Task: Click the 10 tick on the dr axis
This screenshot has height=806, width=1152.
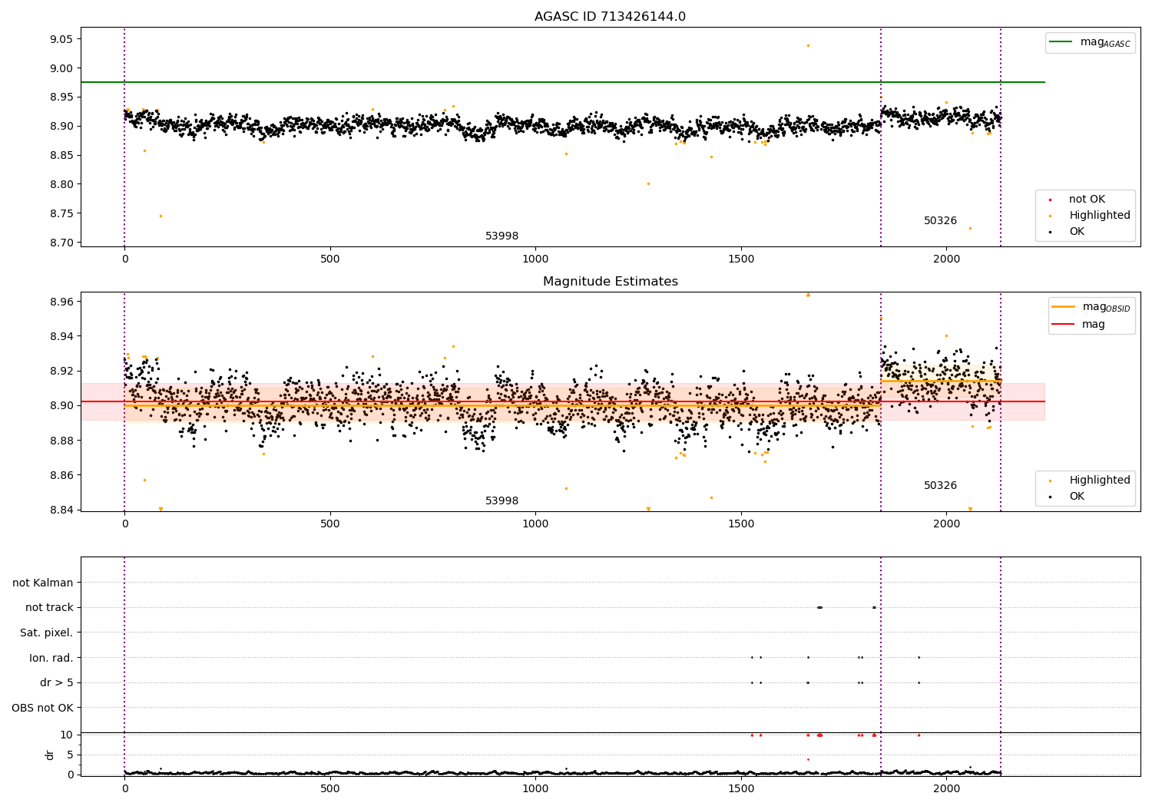Action: (x=68, y=735)
